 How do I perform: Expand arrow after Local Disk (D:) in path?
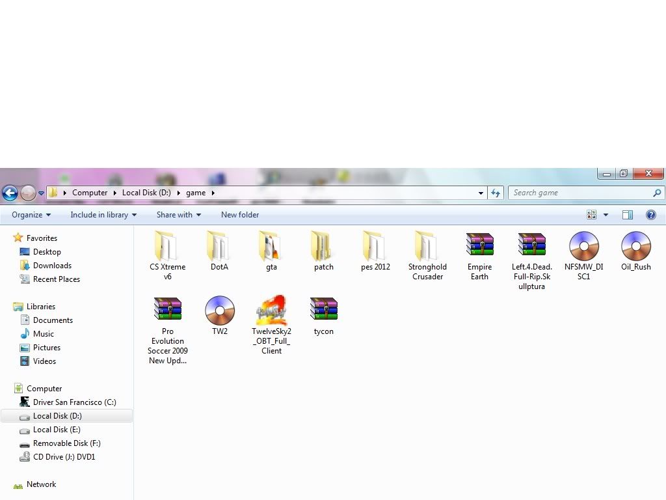tap(178, 193)
